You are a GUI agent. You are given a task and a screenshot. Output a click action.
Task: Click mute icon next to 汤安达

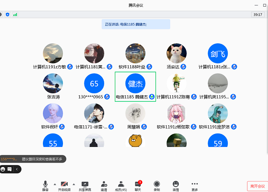(x=183, y=67)
